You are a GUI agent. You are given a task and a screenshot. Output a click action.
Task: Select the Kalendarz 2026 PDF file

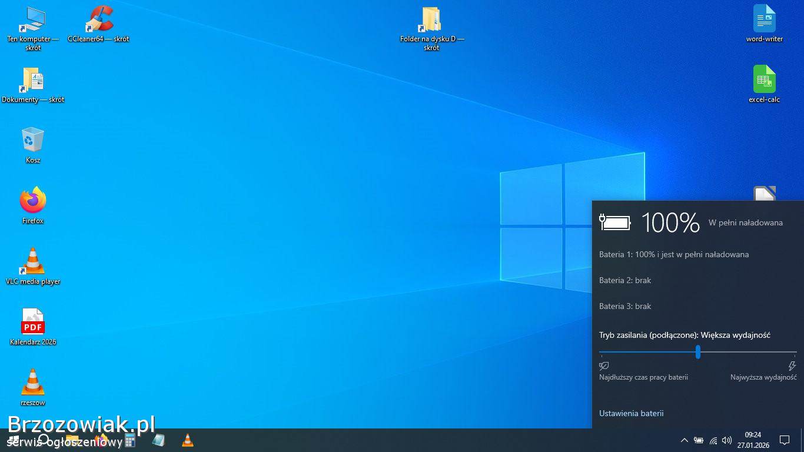[x=33, y=323]
